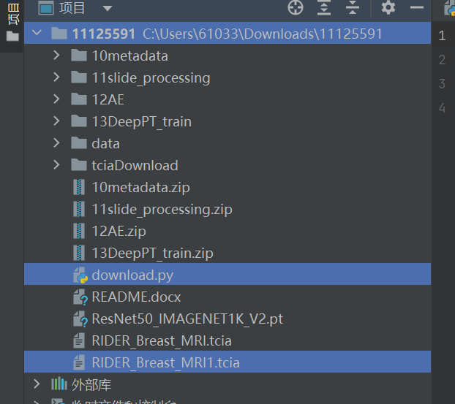Select the download.py file
The image size is (455, 404).
(x=132, y=275)
